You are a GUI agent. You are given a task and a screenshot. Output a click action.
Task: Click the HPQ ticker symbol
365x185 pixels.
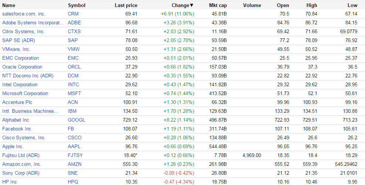click(73, 182)
